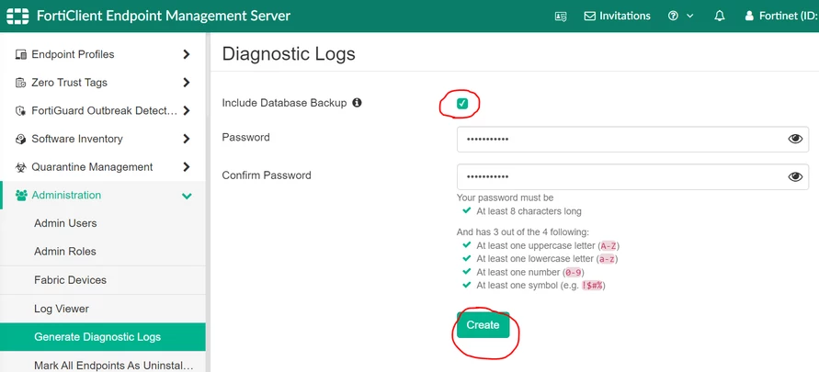This screenshot has height=372, width=819.
Task: Click the Include Database Backup info icon
Action: click(x=357, y=103)
